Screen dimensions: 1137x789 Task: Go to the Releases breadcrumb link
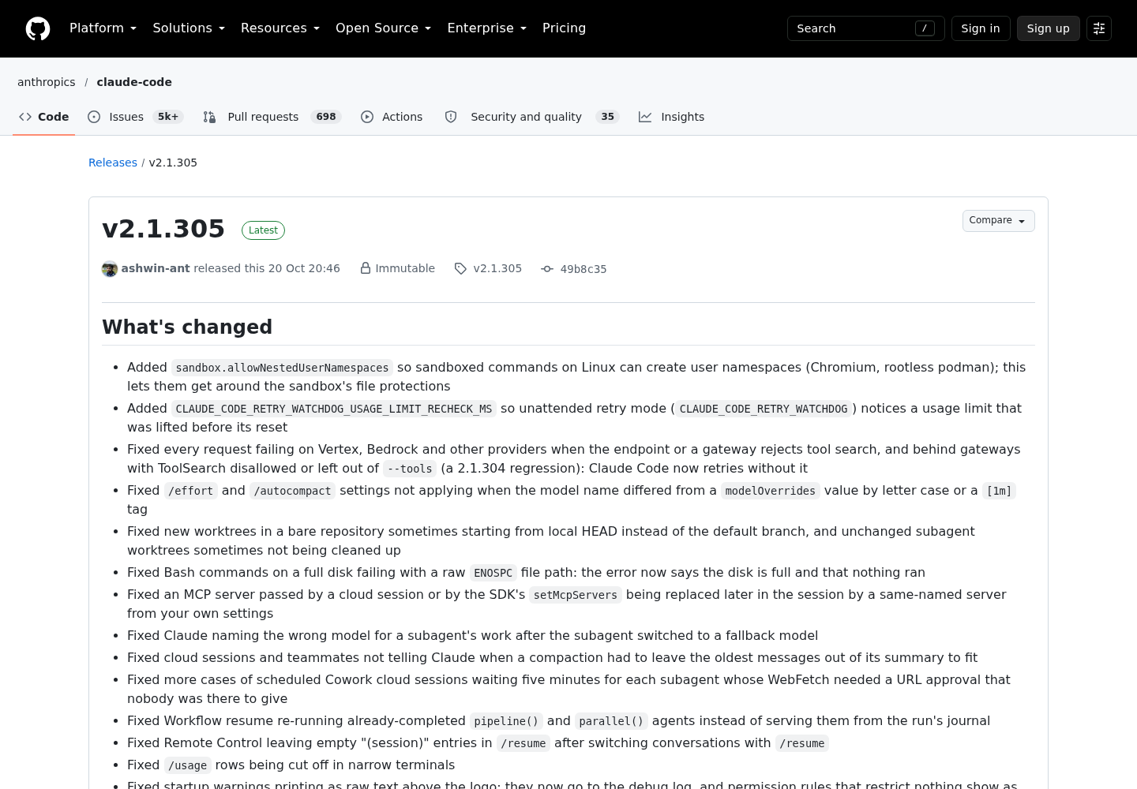pos(113,163)
